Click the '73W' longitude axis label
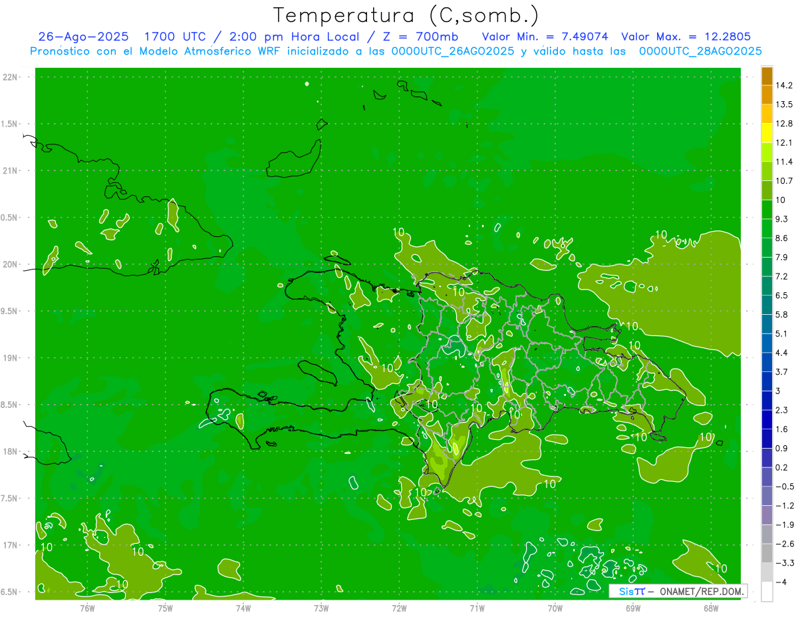This screenshot has height=617, width=798. [321, 608]
